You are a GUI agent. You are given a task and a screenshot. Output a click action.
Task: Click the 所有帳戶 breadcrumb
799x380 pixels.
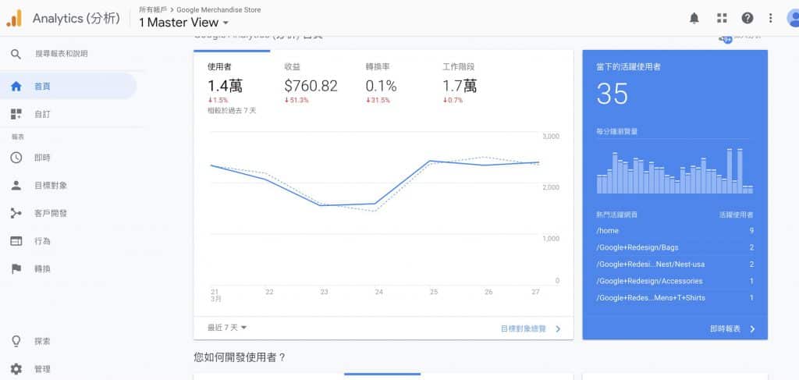coord(153,9)
